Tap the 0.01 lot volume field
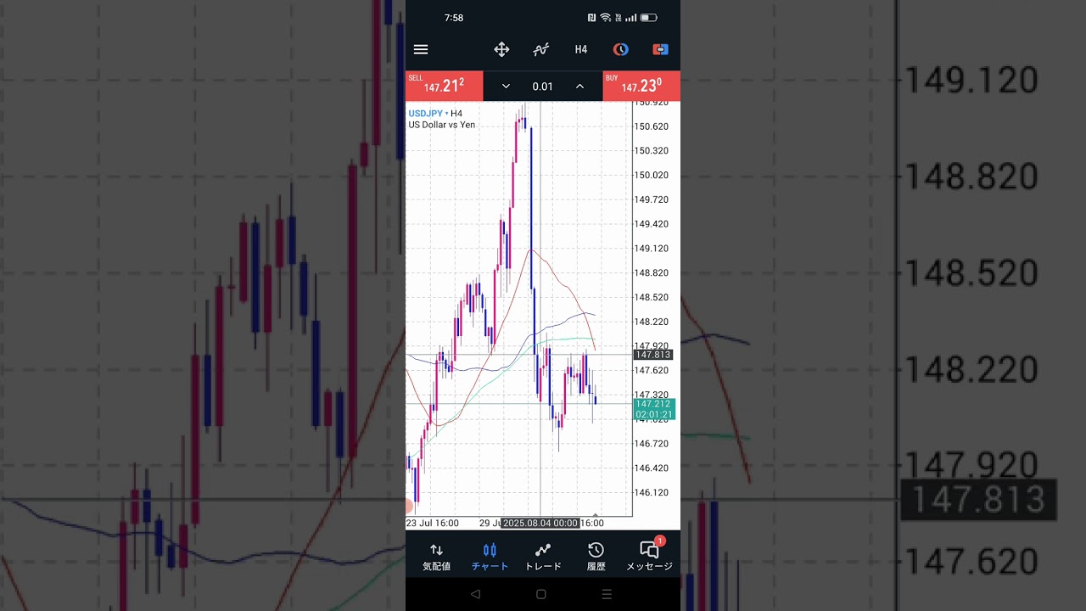The width and height of the screenshot is (1086, 611). coord(542,87)
